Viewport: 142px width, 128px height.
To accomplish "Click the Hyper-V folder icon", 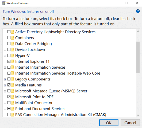I will click(12, 56).
